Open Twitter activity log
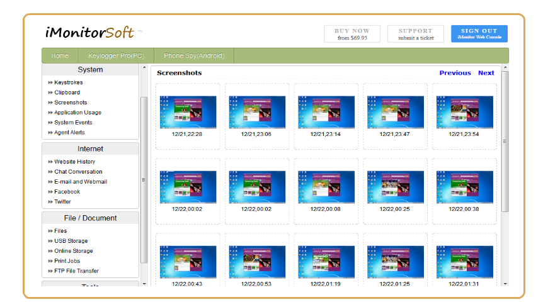The image size is (548, 302). pyautogui.click(x=62, y=202)
